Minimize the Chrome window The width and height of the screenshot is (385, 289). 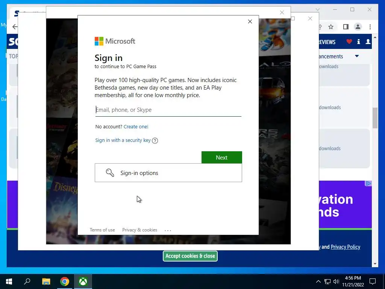335,9
